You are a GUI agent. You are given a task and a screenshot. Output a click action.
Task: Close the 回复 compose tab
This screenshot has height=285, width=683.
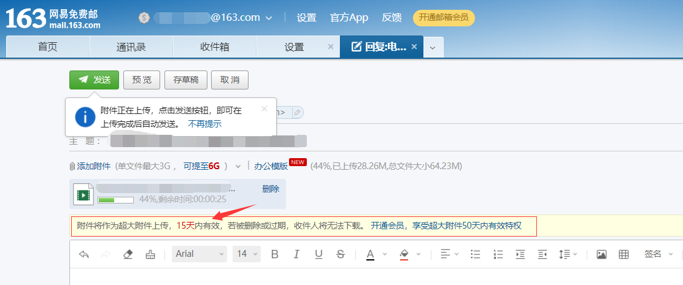[414, 47]
